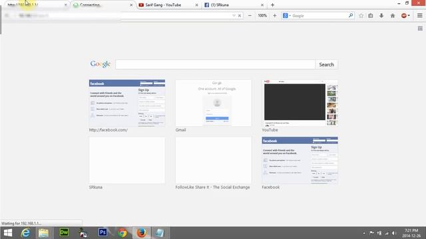This screenshot has width=426, height=239.
Task: Stop loading page with X in address bar
Action: click(x=240, y=16)
